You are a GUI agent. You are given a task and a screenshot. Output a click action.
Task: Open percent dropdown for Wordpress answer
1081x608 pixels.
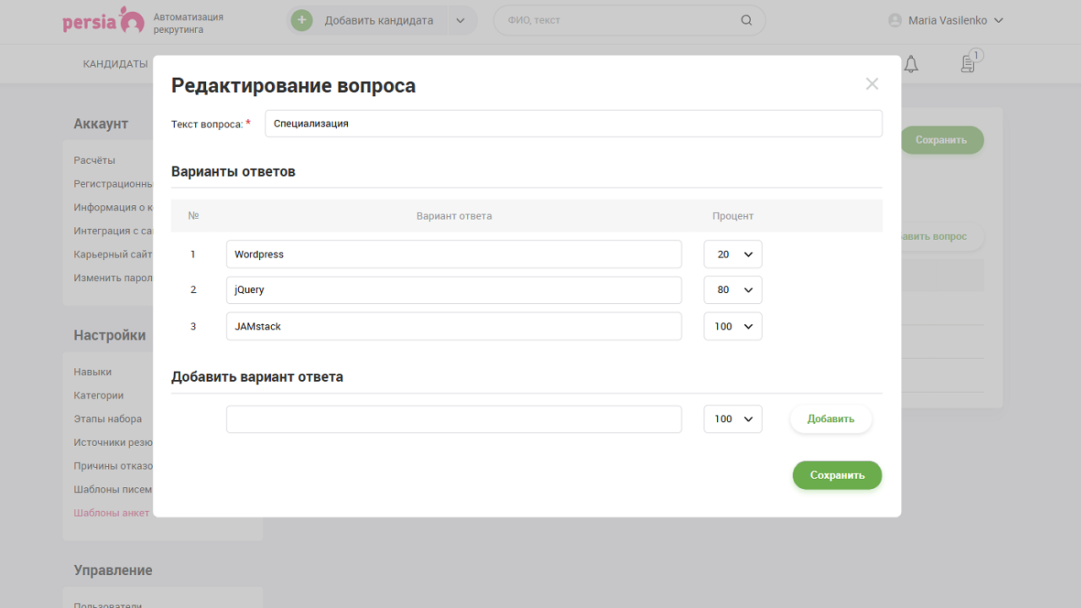tap(732, 254)
